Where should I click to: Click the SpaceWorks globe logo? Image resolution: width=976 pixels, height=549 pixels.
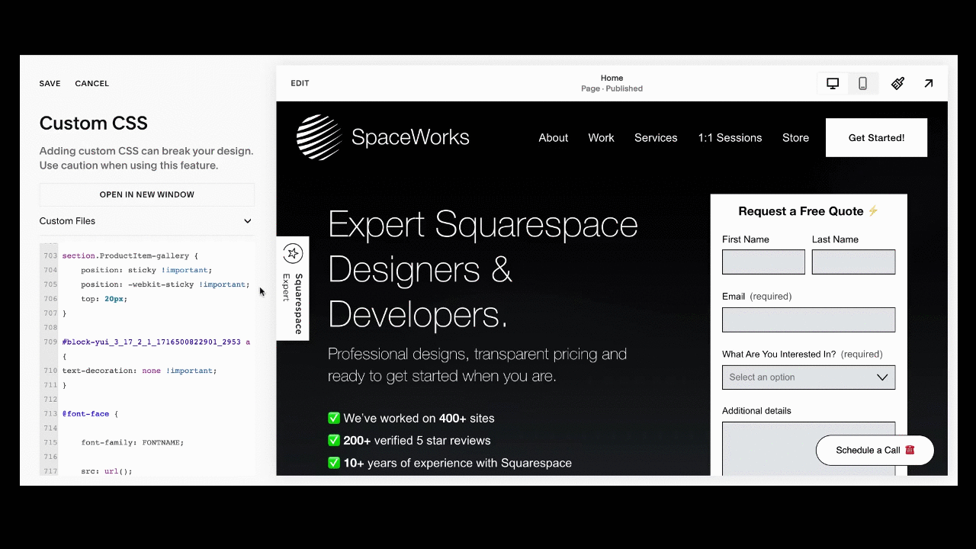(319, 137)
